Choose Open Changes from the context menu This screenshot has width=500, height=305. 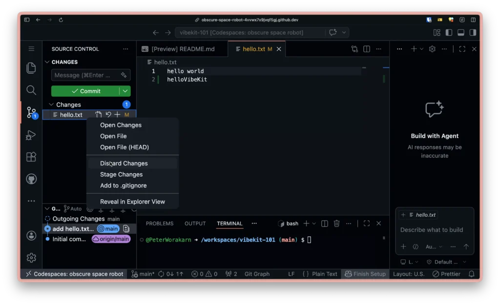(x=132, y=125)
